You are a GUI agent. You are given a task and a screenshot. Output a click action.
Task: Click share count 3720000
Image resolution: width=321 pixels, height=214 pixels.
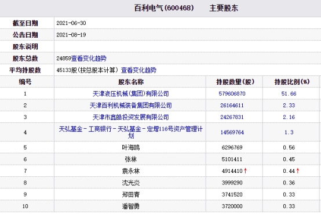[x=232, y=206]
